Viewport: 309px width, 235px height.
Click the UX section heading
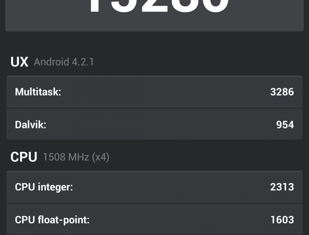(19, 62)
